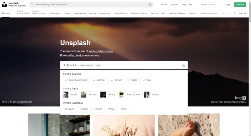Open the Tokyo collection
251x136 pixels.
pos(124,109)
